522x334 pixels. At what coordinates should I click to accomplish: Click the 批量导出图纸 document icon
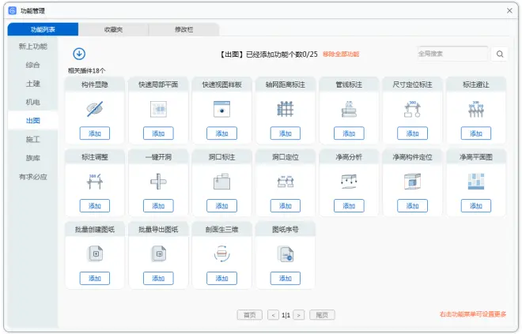point(159,254)
